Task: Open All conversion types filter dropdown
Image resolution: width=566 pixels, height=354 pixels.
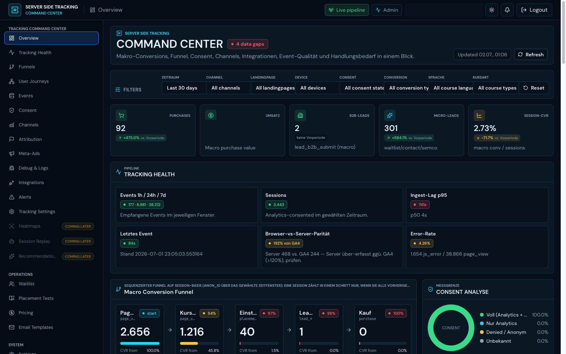Action: 406,88
